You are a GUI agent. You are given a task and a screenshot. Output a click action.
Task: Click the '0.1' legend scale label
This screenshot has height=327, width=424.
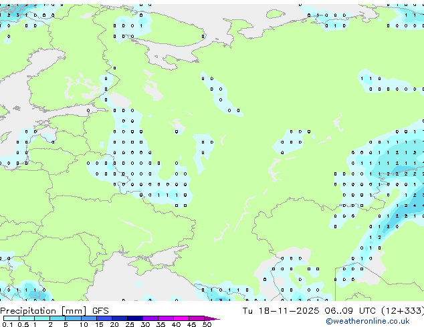[7, 324]
